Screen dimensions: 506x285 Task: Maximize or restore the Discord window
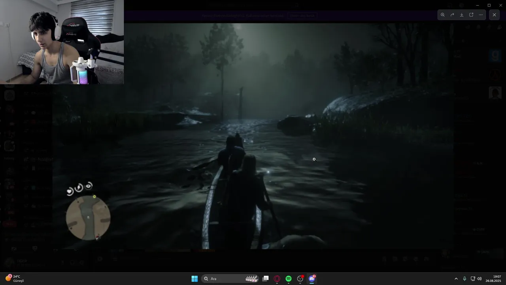(x=489, y=5)
